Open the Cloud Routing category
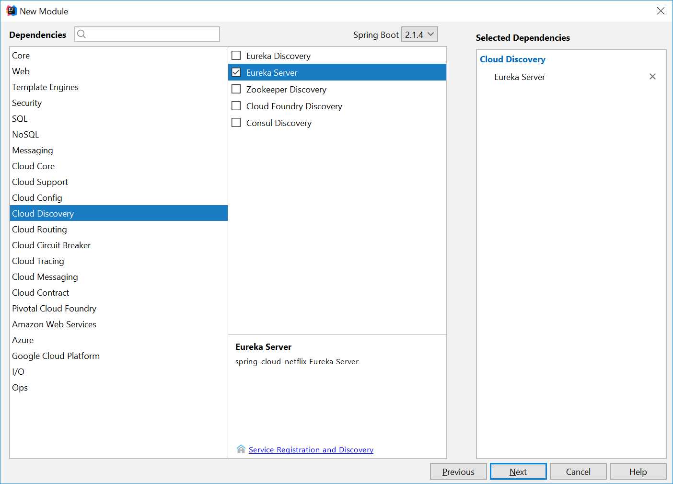This screenshot has width=673, height=484. click(119, 230)
